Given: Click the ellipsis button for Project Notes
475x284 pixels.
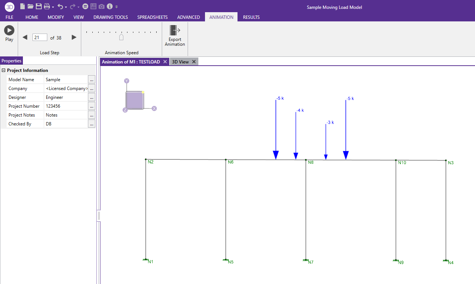Looking at the screenshot, I should [92, 115].
